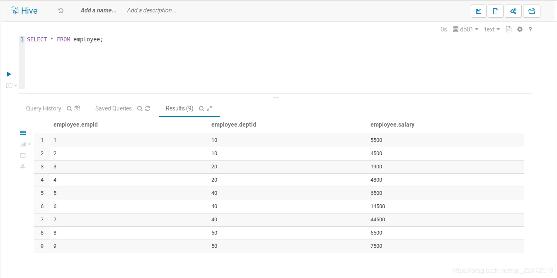This screenshot has width=557, height=278.
Task: Open the chart view dropdown
Action: (25, 144)
